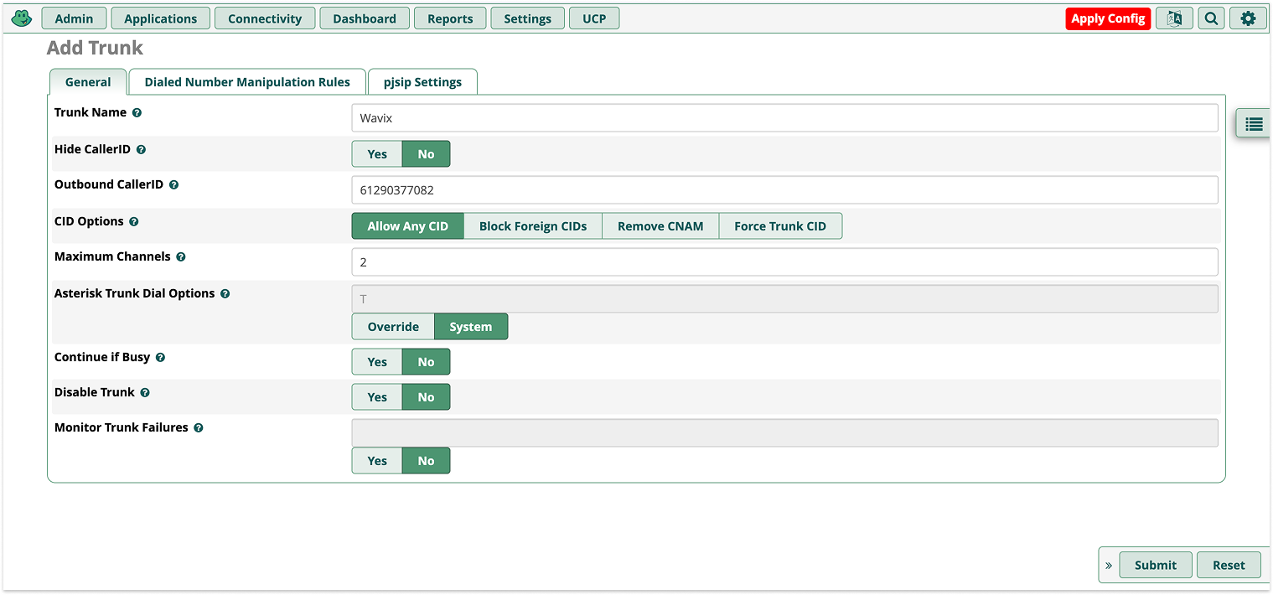Screen dimensions: 1273x595
Task: Open the language translation icon
Action: click(1174, 18)
